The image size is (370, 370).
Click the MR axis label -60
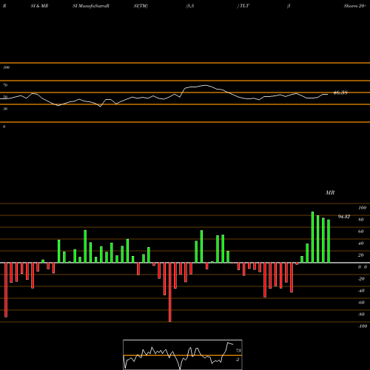point(361,303)
